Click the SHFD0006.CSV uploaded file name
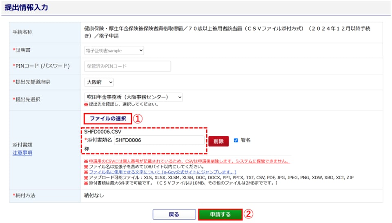 pos(103,132)
